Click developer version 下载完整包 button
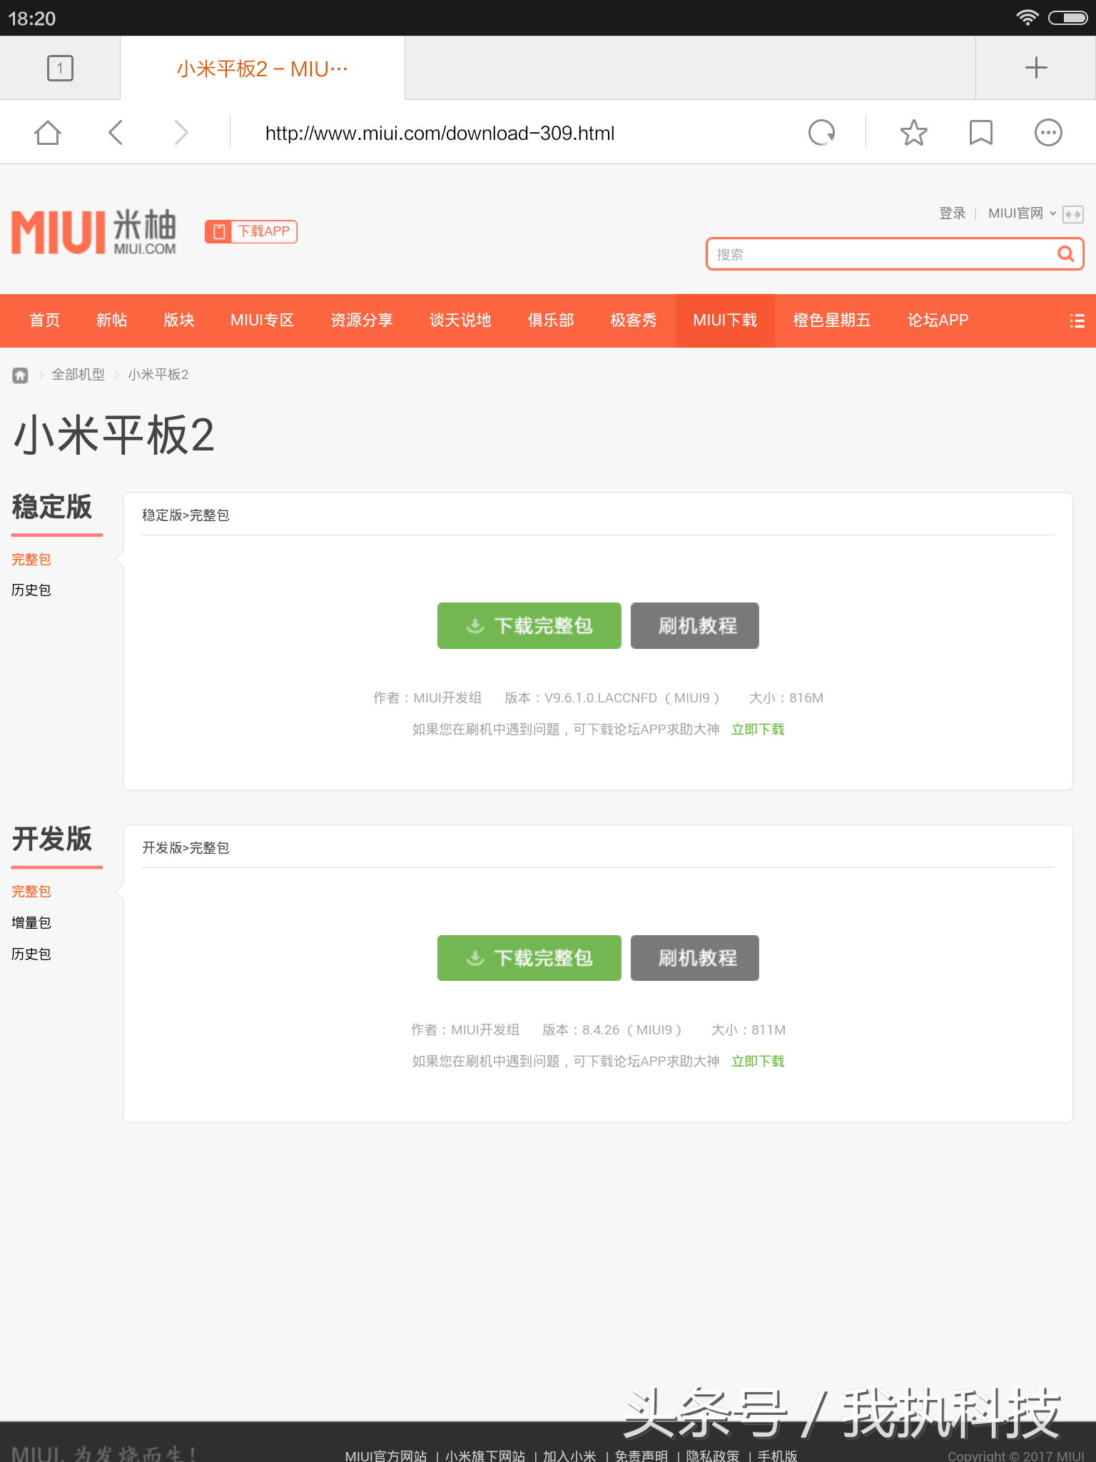Image resolution: width=1096 pixels, height=1462 pixels. click(529, 958)
